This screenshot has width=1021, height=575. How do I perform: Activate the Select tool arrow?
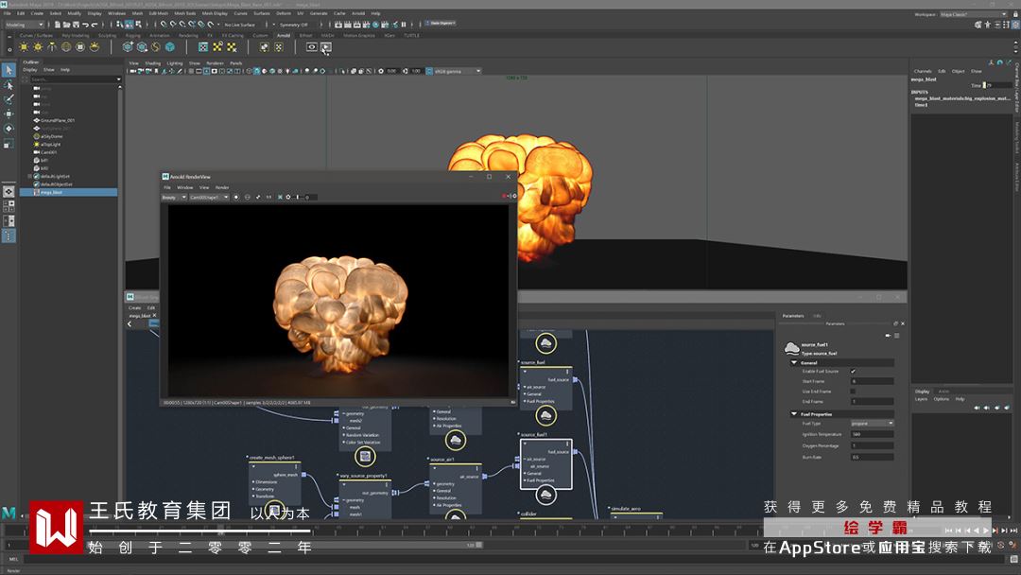9,70
